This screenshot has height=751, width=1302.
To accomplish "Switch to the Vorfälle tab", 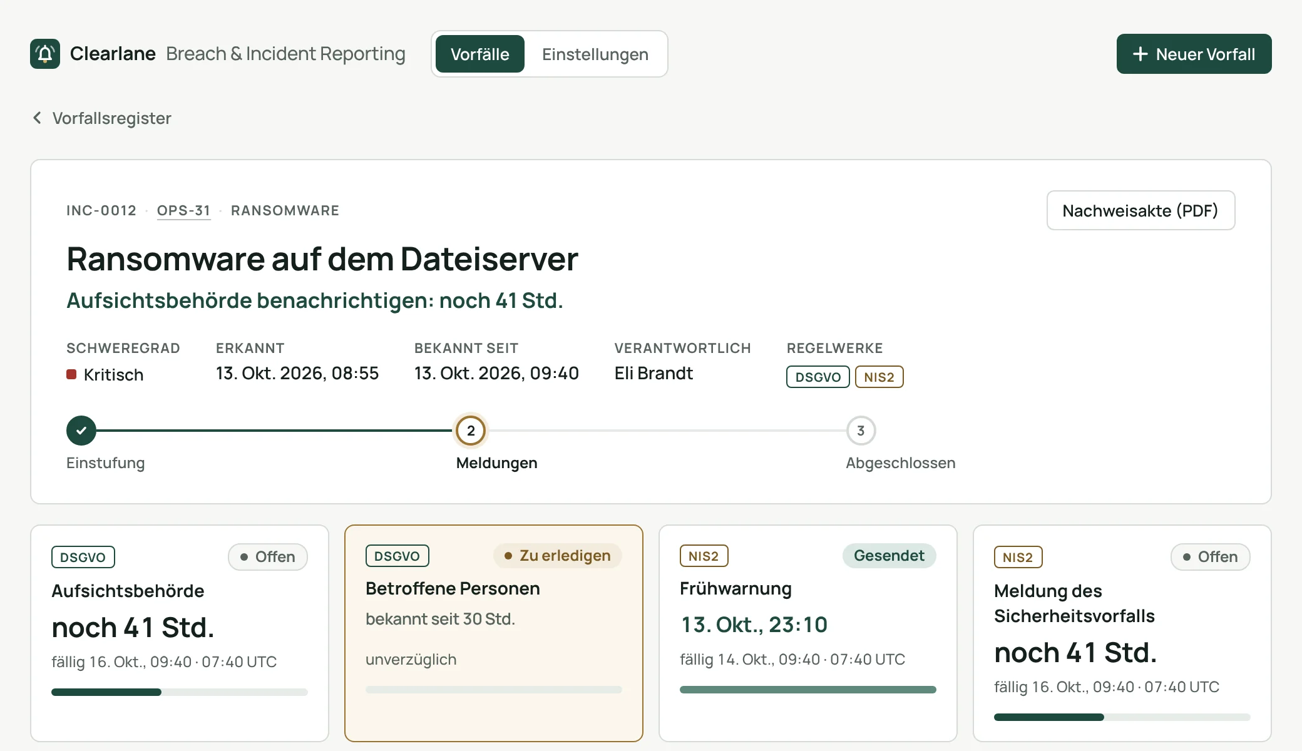I will [480, 54].
